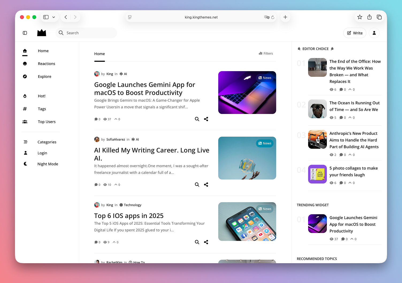This screenshot has height=283, width=402.
Task: Click the Hot! flame icon
Action: pyautogui.click(x=25, y=96)
